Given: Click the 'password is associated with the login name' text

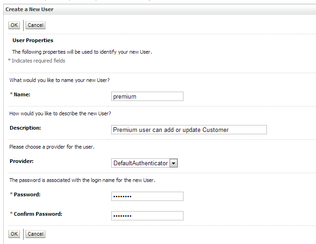Looking at the screenshot, I should click(82, 180).
